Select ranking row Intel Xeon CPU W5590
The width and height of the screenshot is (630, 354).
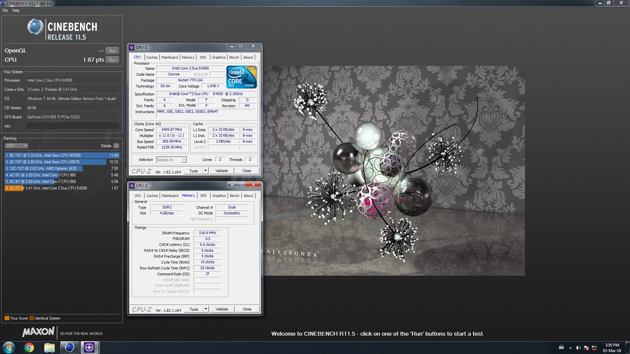[x=62, y=155]
